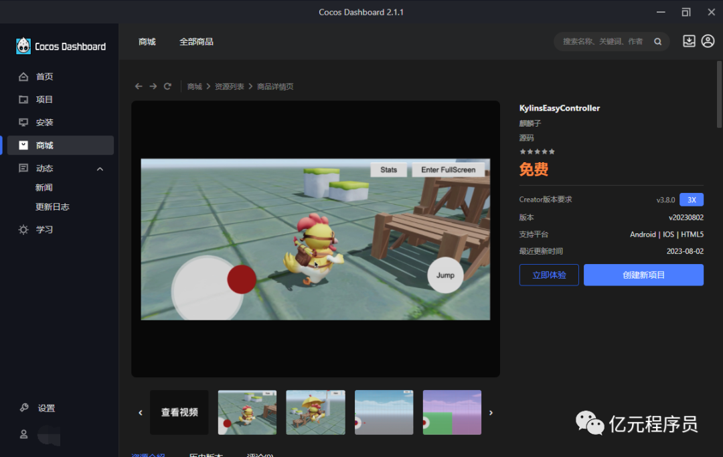The image size is (723, 457).
Task: Switch to the 全部商品 tab
Action: (196, 42)
